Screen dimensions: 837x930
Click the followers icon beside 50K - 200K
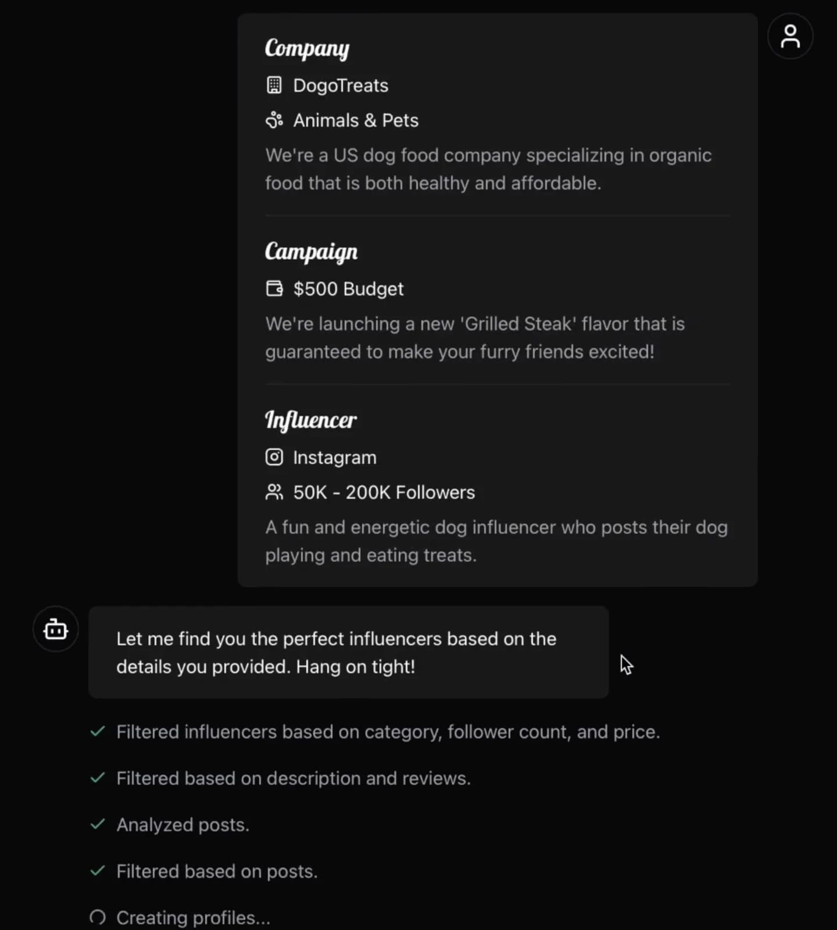click(275, 492)
